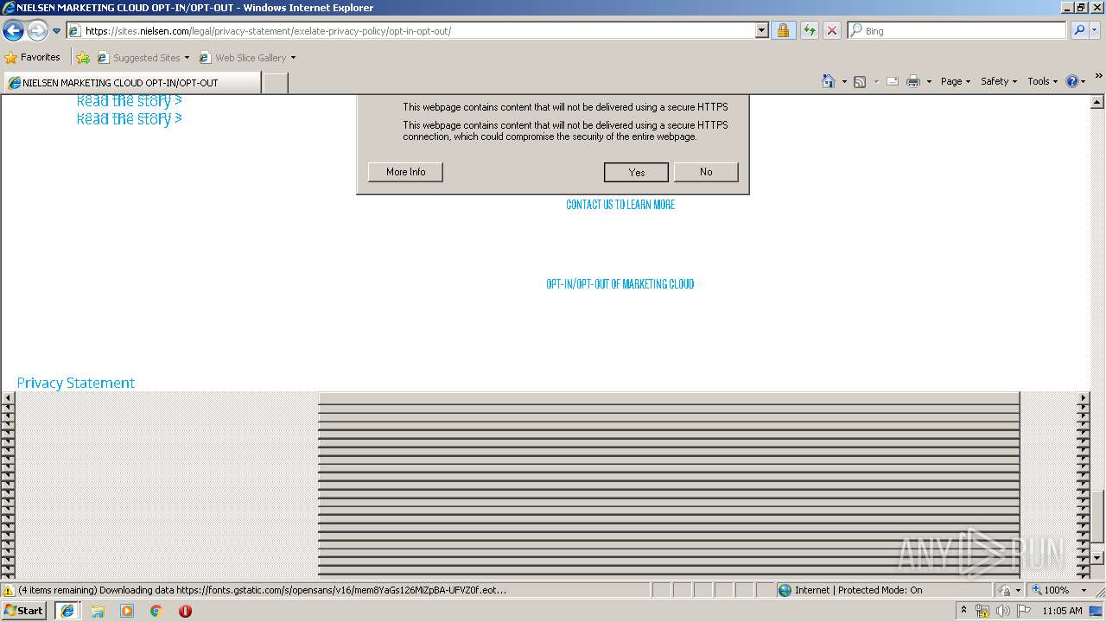
Task: Click the Forward navigation button
Action: pyautogui.click(x=37, y=31)
